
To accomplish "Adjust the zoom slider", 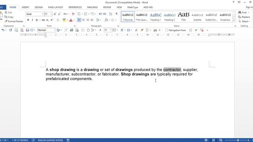I will (238, 140).
